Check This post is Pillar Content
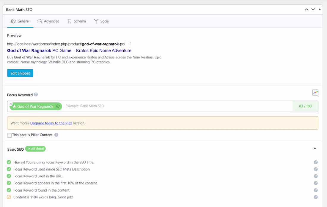This screenshot has width=327, height=207. point(10,135)
